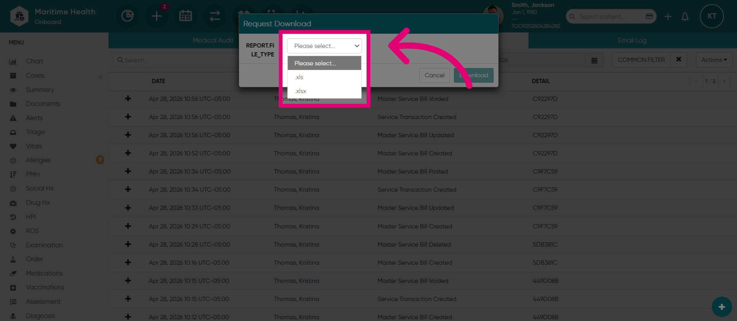The width and height of the screenshot is (737, 321).
Task: Open Examination in the sidebar
Action: tap(44, 245)
